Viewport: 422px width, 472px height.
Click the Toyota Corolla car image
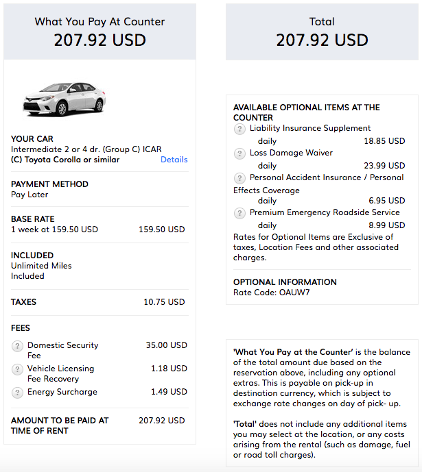[65, 99]
